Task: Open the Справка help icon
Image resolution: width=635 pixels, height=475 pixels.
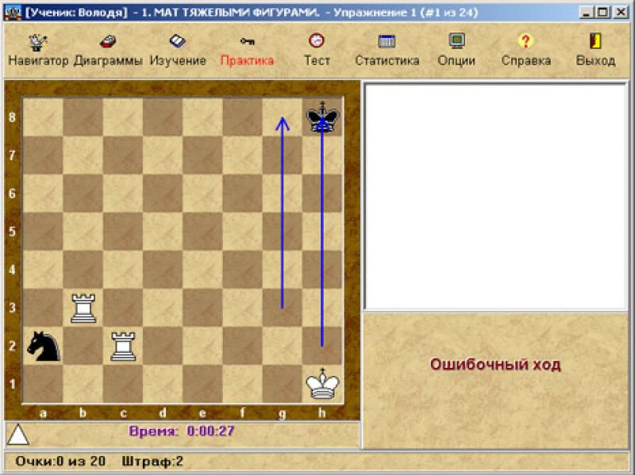Action: [x=525, y=41]
